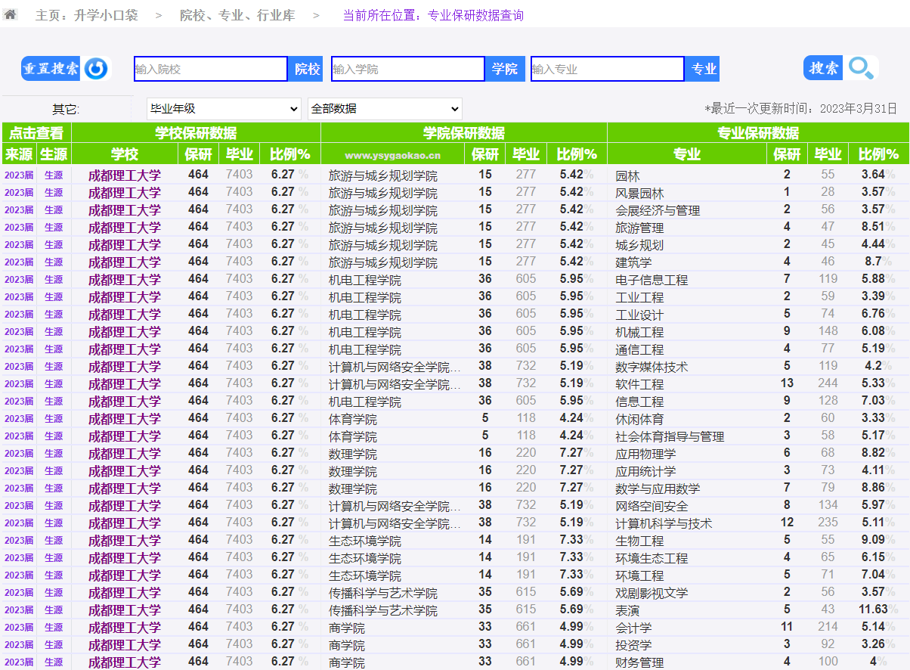Open 升学小口袋 breadcrumb link

(x=104, y=15)
